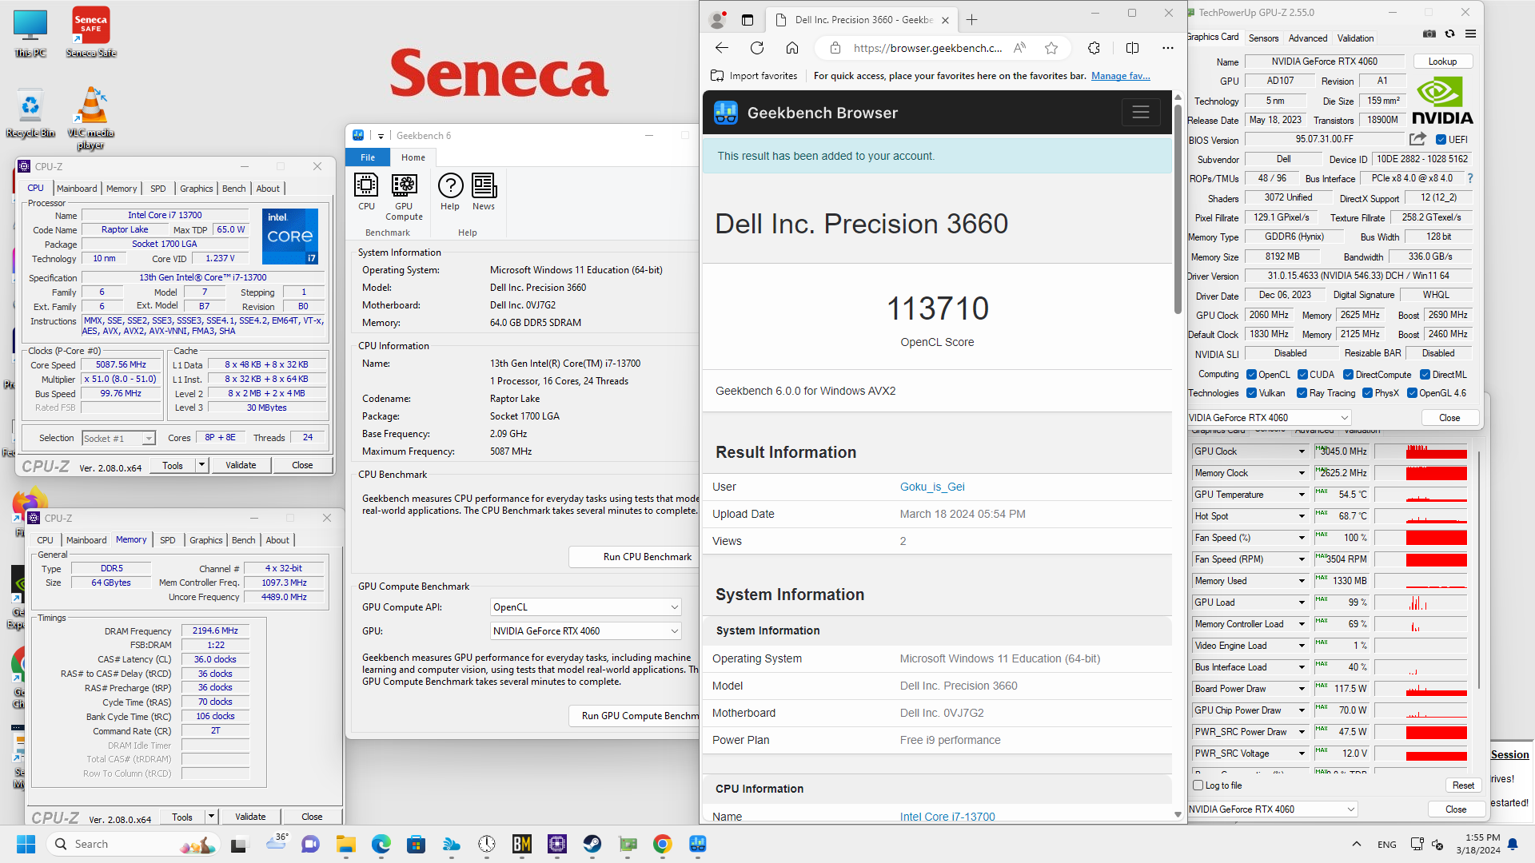Click the notification bell in system tray

(x=1513, y=844)
